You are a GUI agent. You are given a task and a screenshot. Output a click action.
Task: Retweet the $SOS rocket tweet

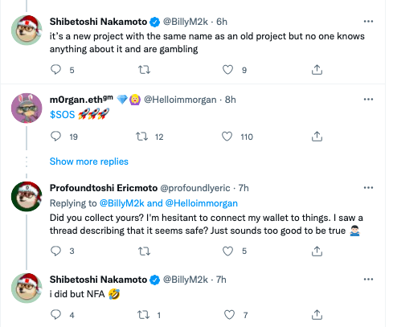[141, 137]
